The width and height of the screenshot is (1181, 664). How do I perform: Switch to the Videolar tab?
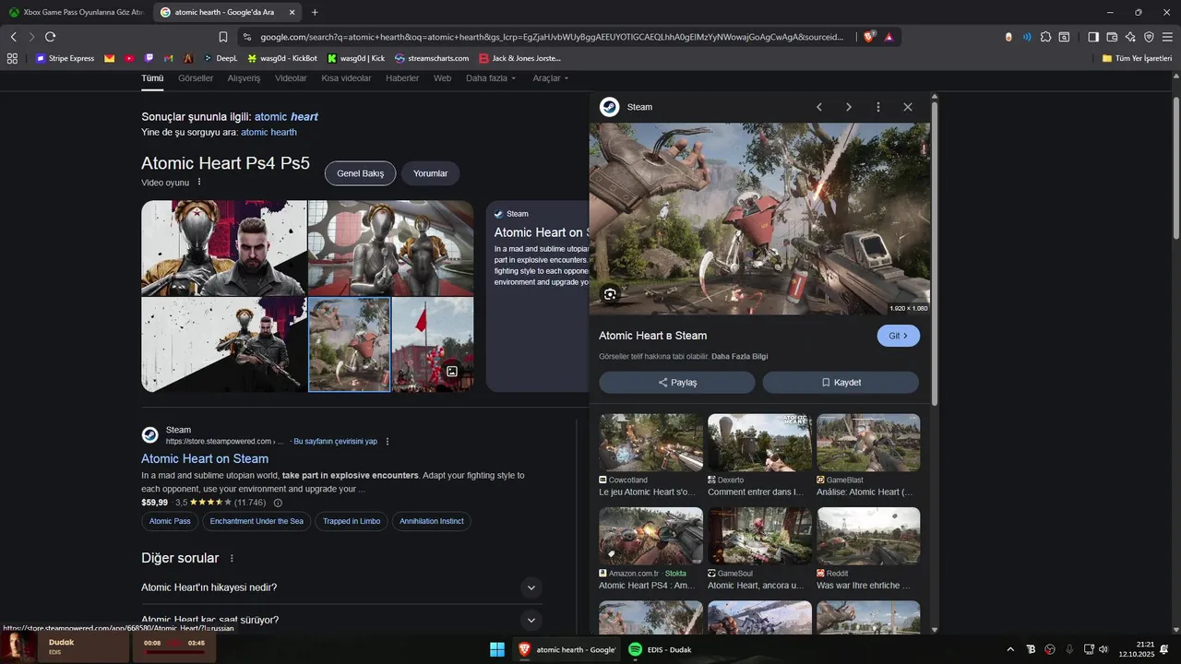click(x=291, y=78)
